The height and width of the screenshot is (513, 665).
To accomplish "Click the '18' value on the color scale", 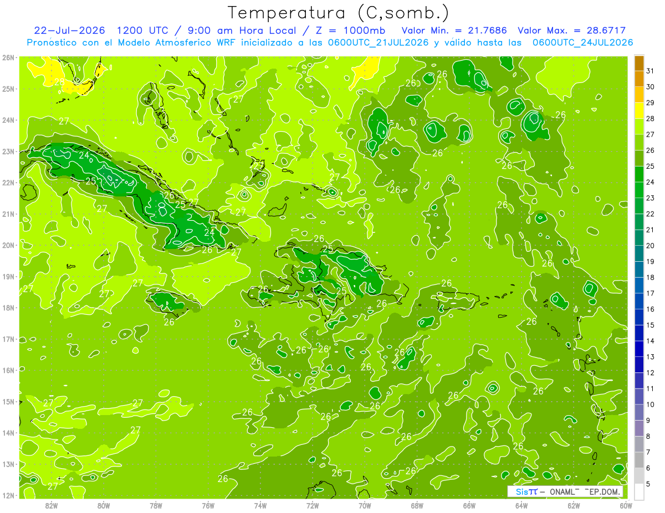I will click(x=650, y=277).
